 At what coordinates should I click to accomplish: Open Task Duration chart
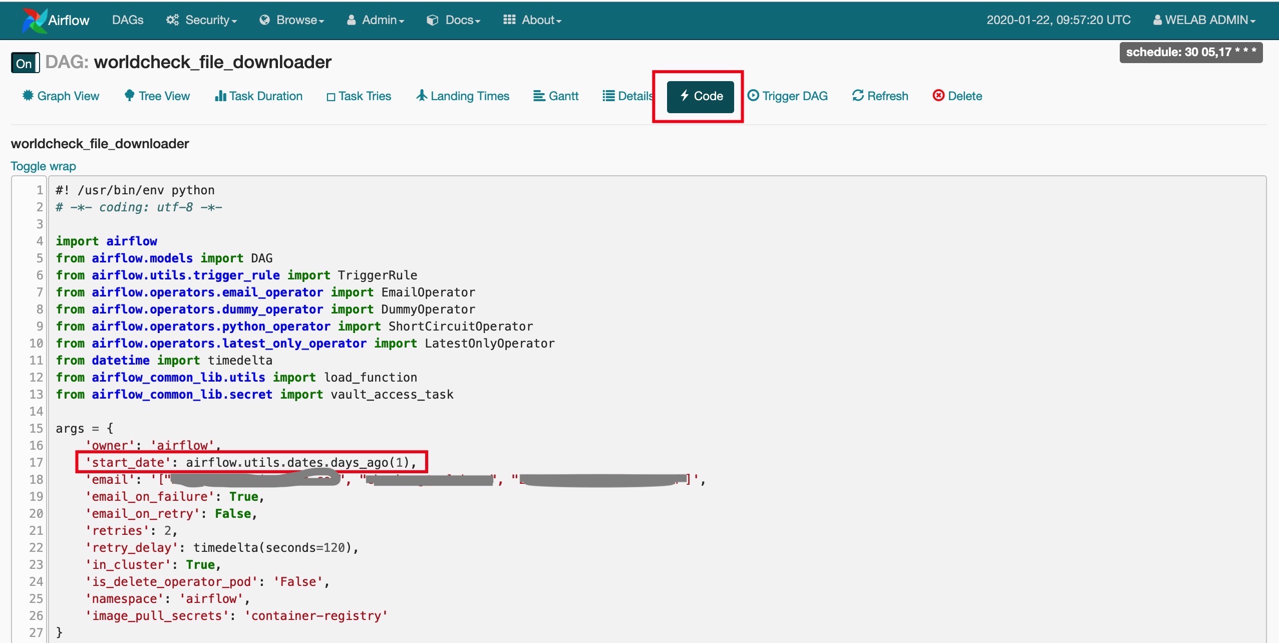point(259,96)
